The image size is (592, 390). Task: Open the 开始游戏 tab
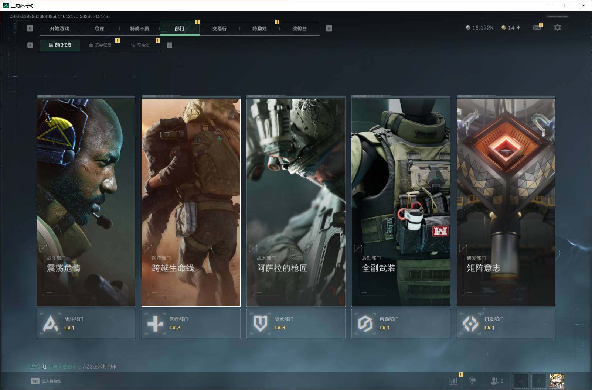pyautogui.click(x=59, y=28)
